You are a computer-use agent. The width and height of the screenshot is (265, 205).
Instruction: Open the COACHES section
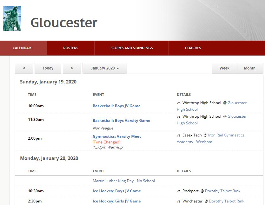point(193,48)
